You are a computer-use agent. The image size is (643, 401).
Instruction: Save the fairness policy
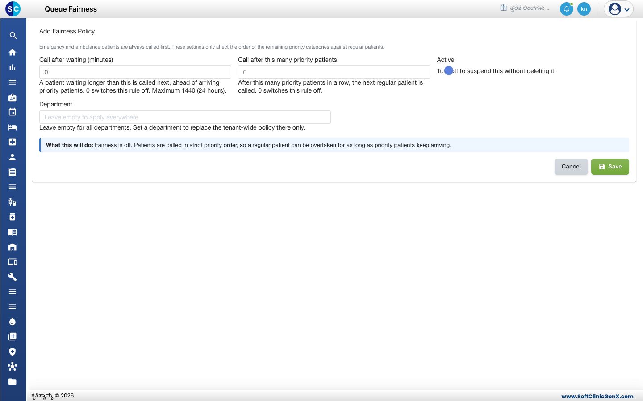(x=610, y=167)
